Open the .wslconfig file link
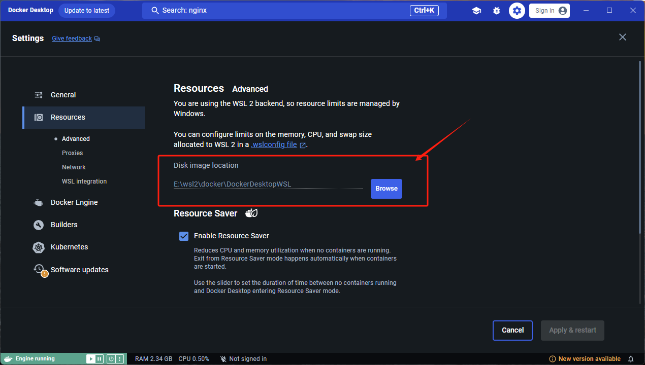Image resolution: width=645 pixels, height=365 pixels. (x=274, y=144)
